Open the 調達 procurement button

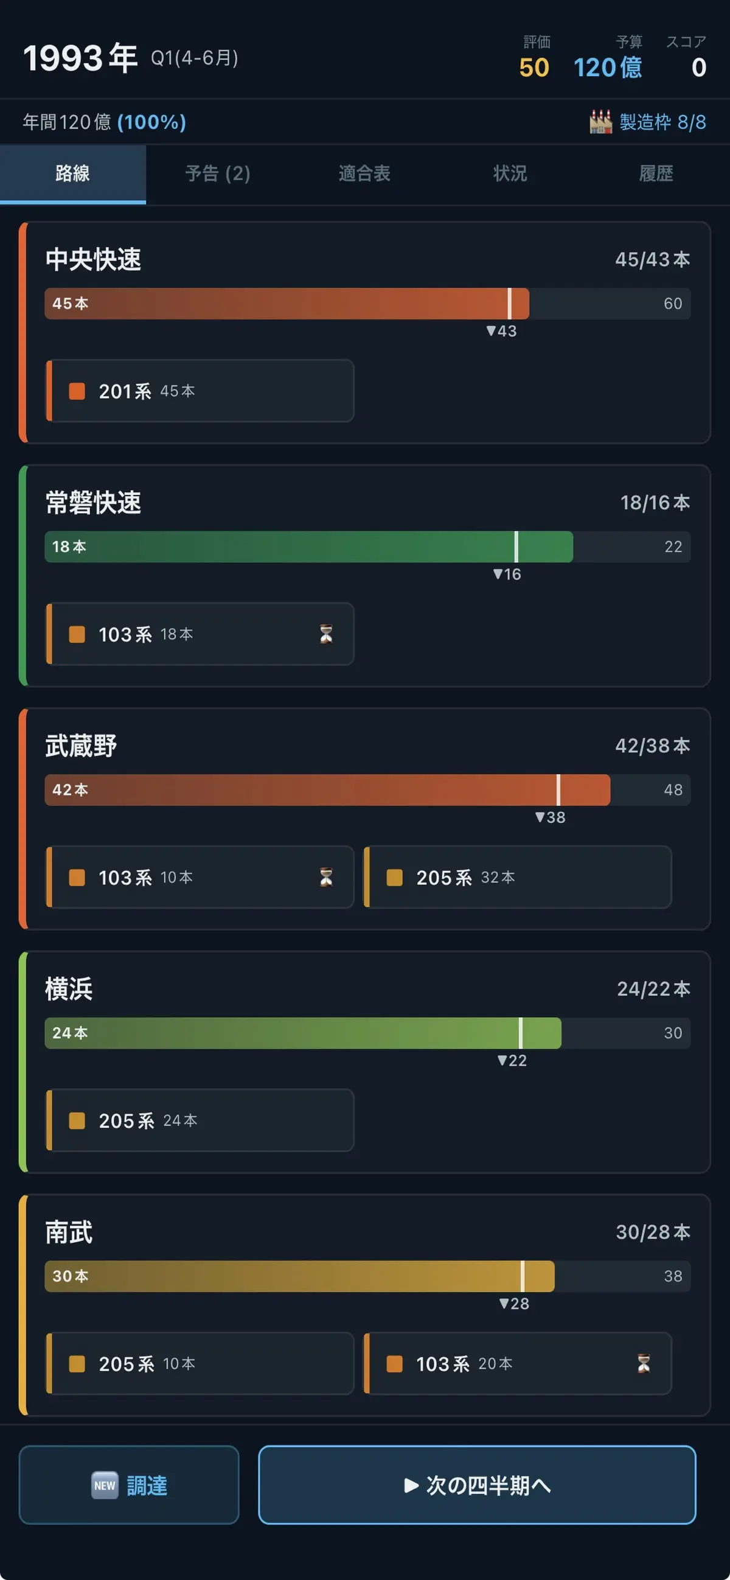[x=129, y=1485]
